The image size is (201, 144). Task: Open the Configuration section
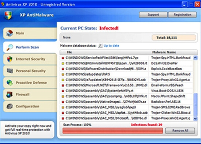point(30,106)
